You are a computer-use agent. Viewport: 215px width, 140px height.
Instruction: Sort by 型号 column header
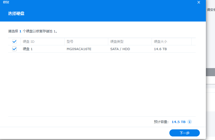click(86, 42)
